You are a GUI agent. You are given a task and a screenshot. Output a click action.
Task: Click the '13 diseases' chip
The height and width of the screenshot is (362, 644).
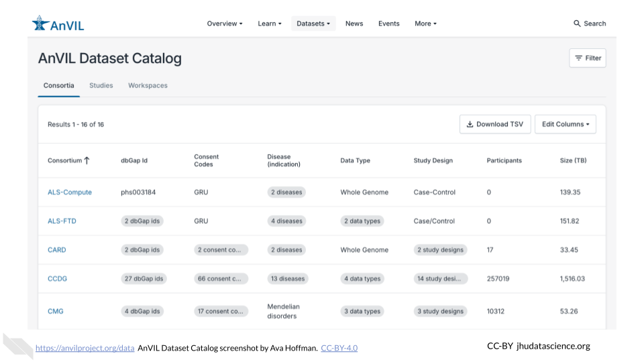288,278
